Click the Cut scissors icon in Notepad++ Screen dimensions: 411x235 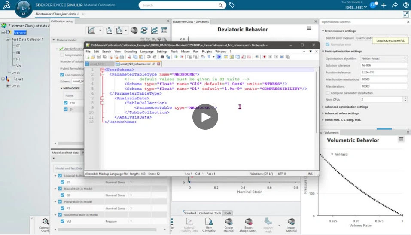[129, 57]
